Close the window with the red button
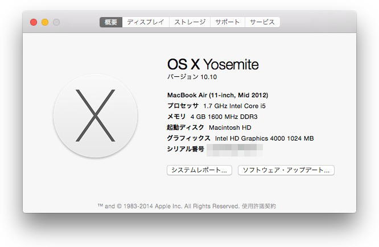Viewport: 379px width, 247px height. pyautogui.click(x=34, y=22)
